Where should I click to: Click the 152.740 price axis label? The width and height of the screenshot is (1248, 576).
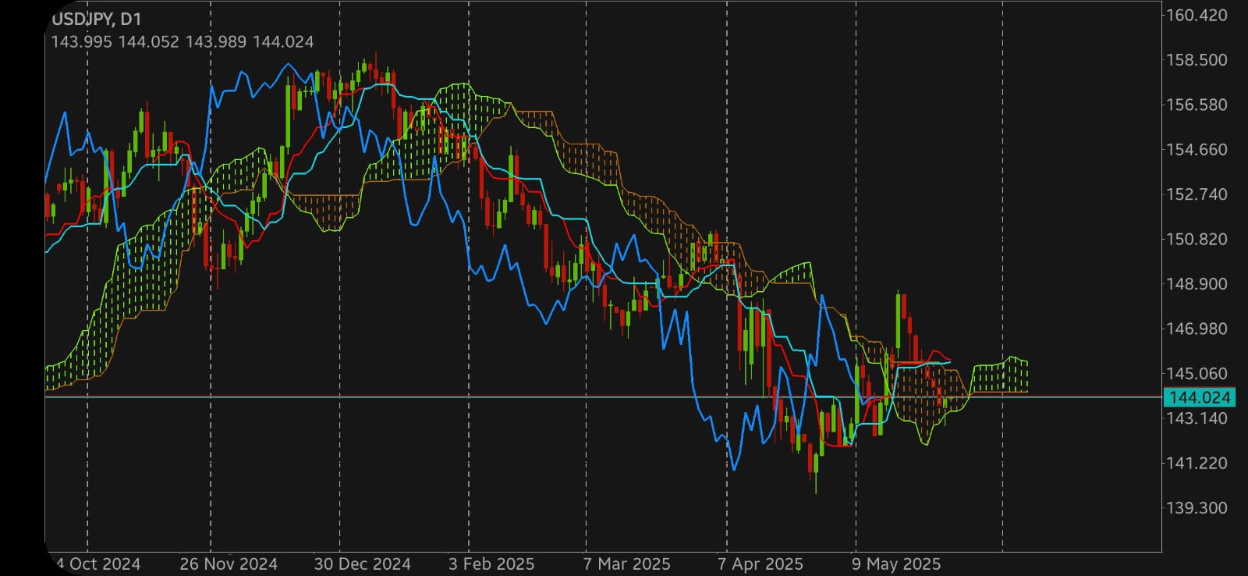point(1196,194)
